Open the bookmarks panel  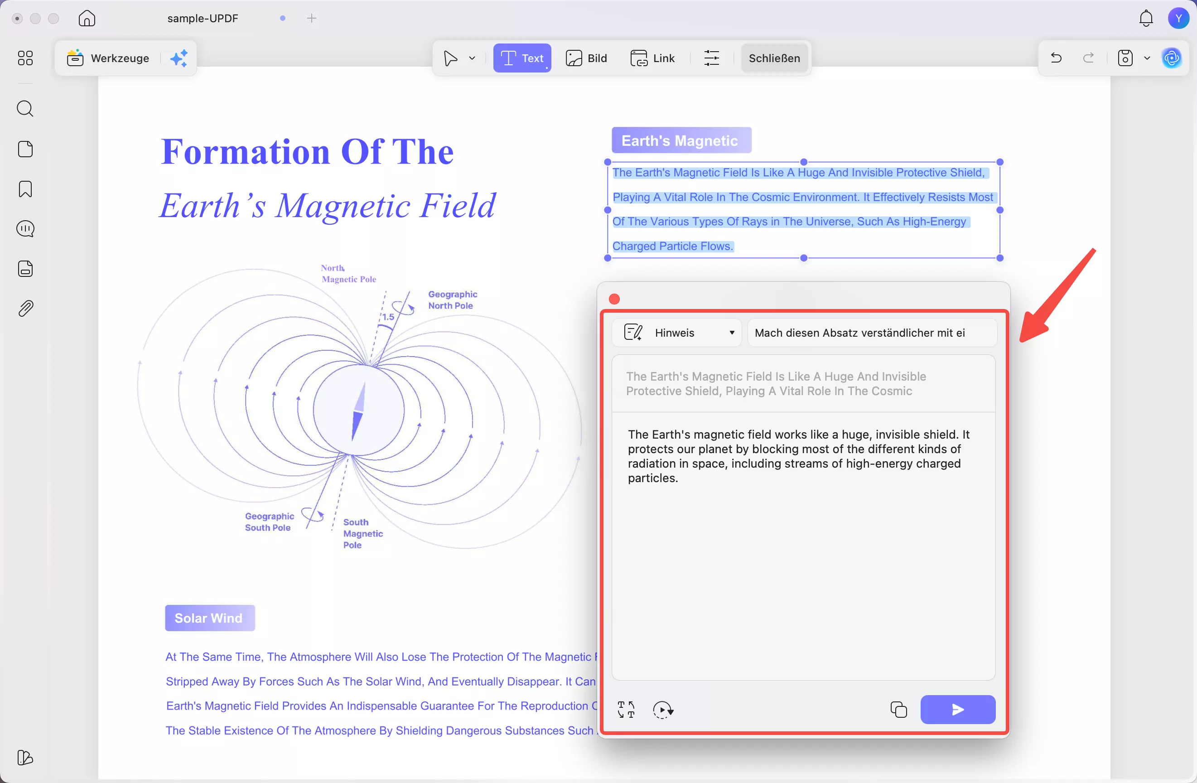pos(25,189)
